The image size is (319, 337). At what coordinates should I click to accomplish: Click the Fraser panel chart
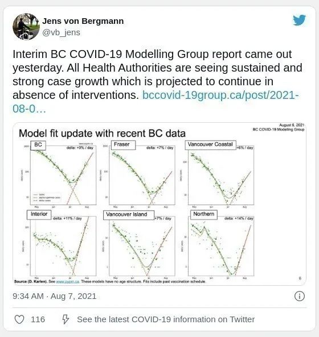[x=142, y=175]
